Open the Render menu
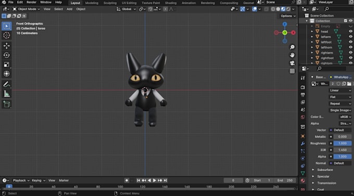The height and width of the screenshot is (196, 354). (x=31, y=2)
